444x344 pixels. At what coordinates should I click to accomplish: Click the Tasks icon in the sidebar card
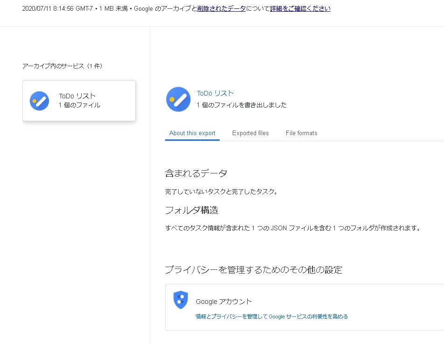click(40, 101)
